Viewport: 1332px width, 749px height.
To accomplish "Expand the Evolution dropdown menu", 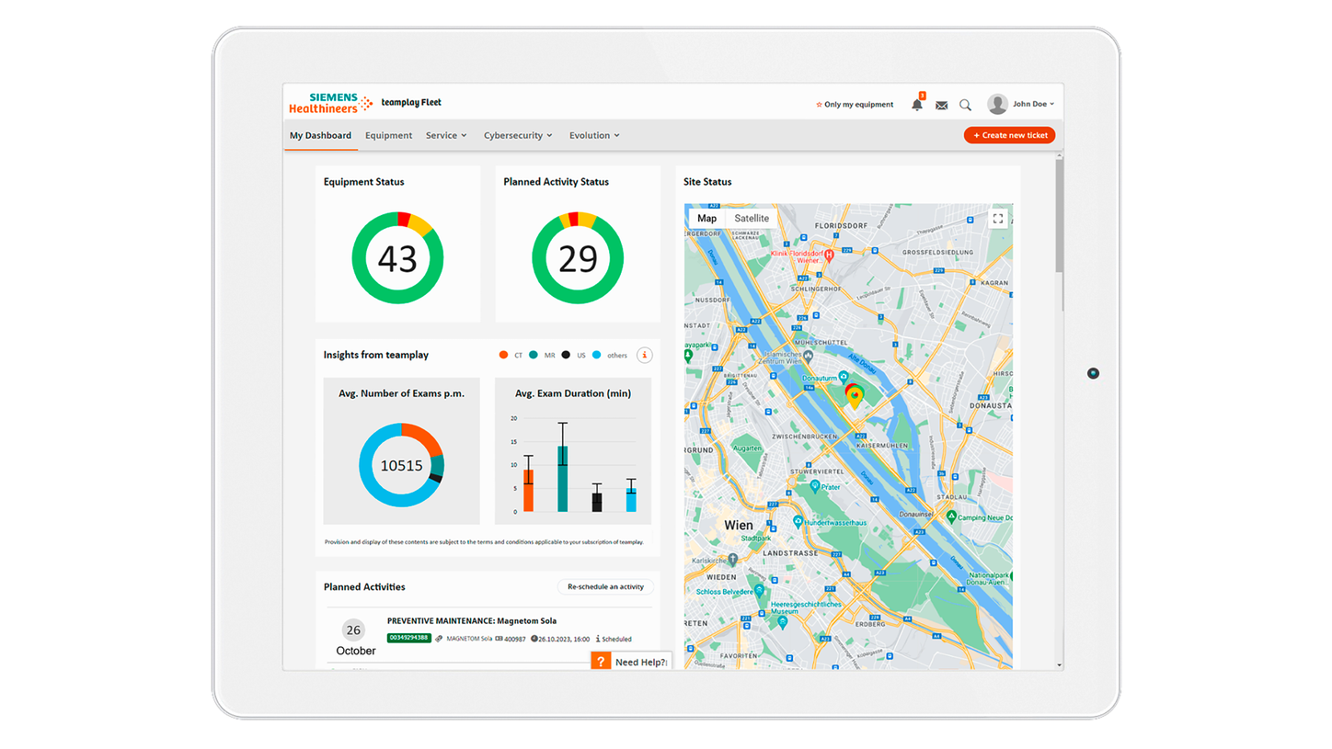I will (x=594, y=135).
